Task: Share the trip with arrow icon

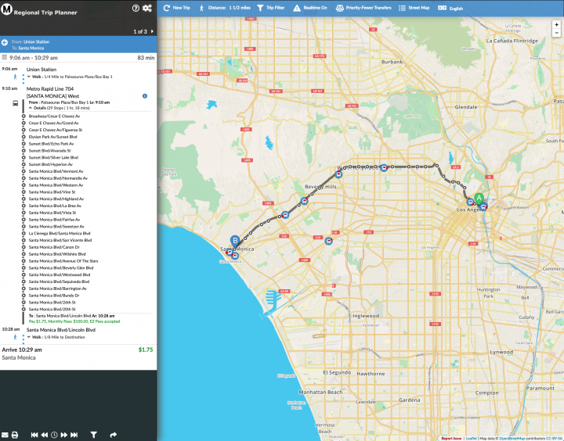Action: click(x=114, y=435)
